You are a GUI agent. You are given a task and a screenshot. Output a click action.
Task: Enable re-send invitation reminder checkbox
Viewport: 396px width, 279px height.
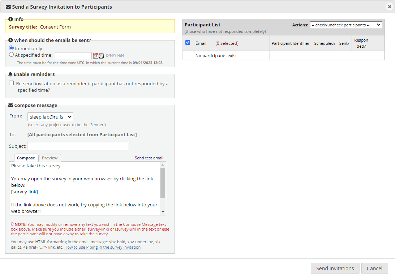coord(12,83)
